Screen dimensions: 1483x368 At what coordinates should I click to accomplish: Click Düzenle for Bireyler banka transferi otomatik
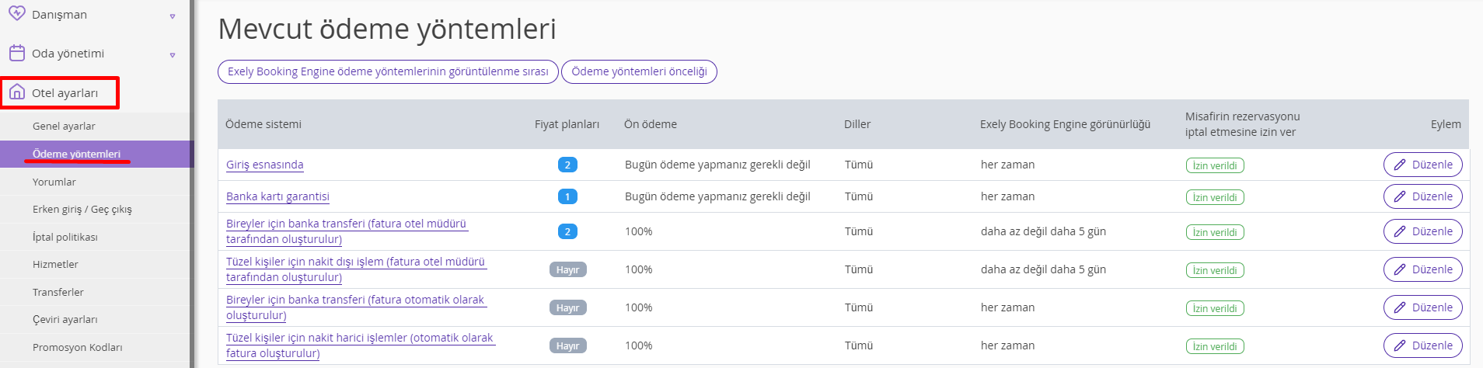click(x=1422, y=307)
